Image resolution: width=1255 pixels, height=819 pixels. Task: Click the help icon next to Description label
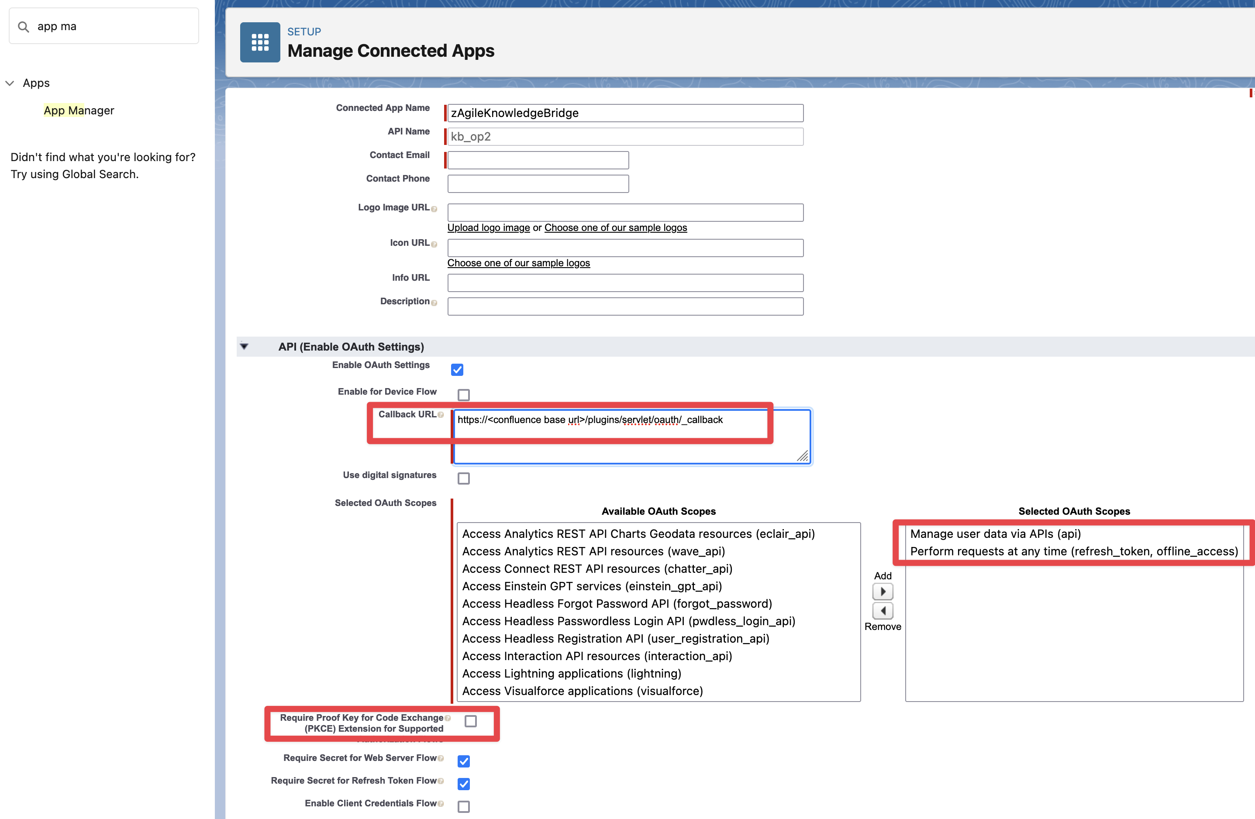tap(434, 303)
